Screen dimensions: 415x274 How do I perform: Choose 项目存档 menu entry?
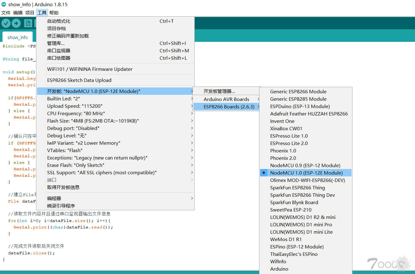click(115, 29)
